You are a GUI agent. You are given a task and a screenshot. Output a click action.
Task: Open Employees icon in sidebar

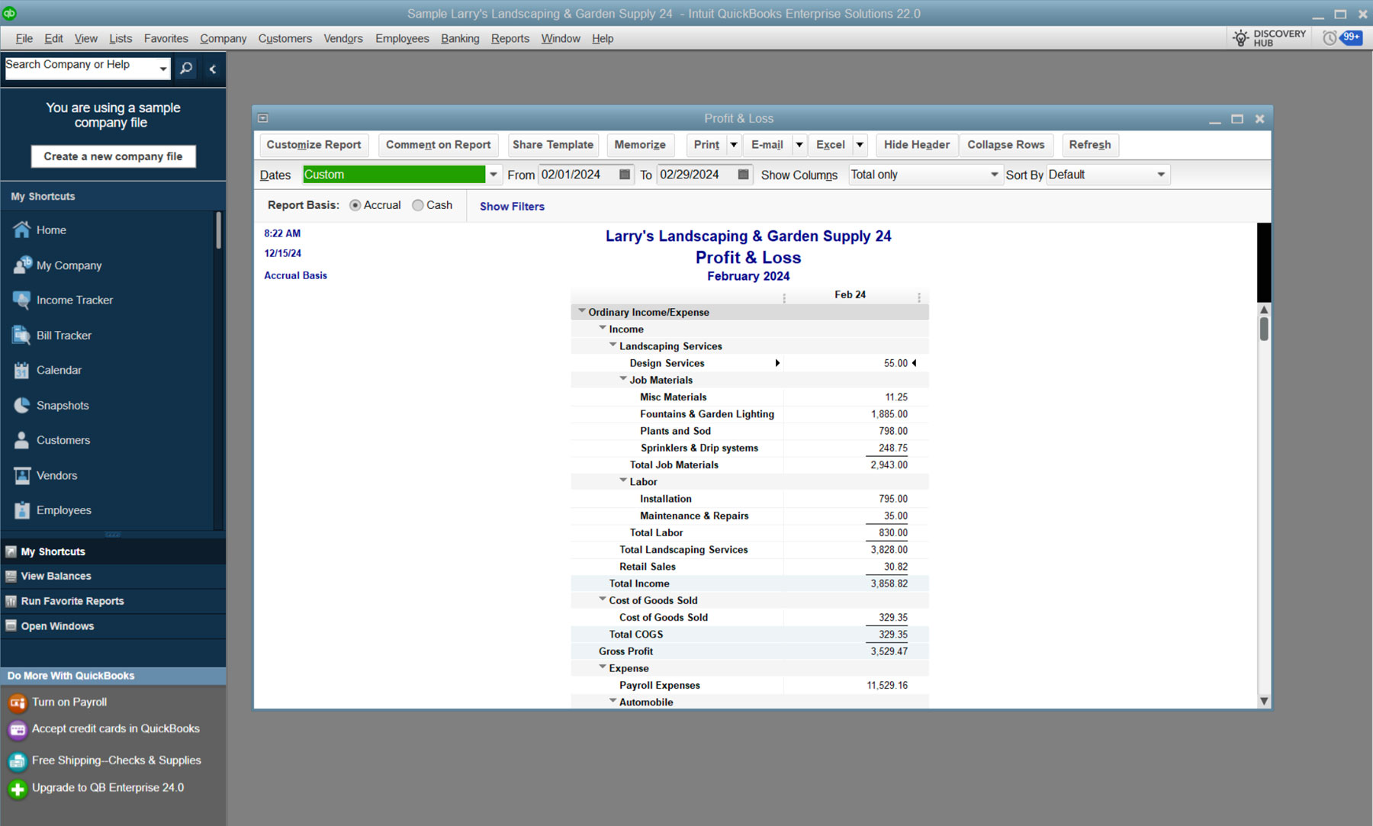22,510
